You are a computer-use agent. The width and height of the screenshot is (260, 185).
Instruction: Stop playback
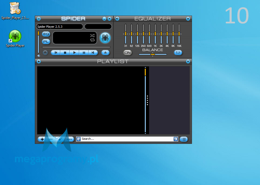point(65,53)
